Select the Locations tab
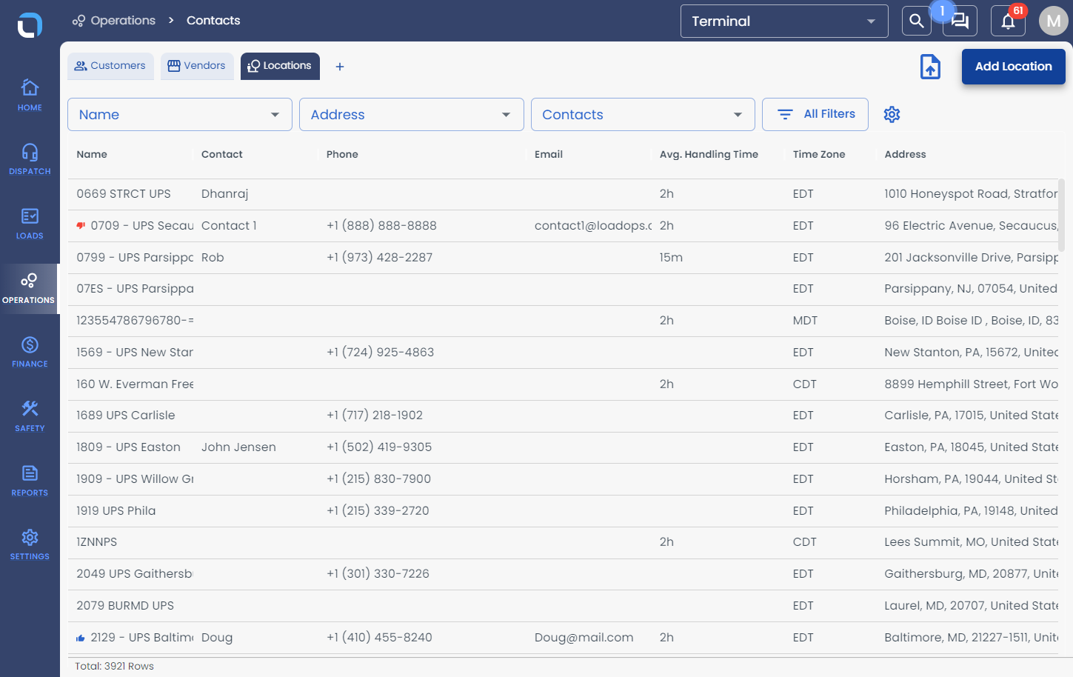 pos(280,66)
